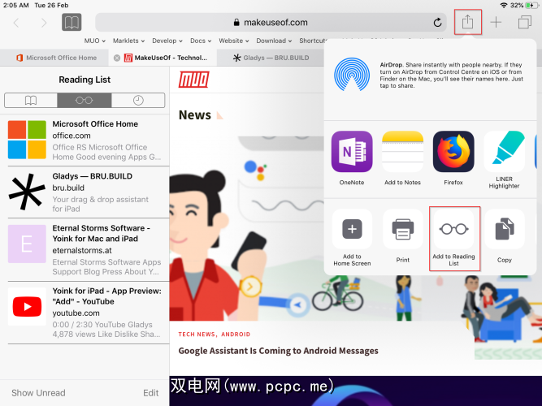Viewport: 542px width, 406px height.
Task: Show all tabs overview icon
Action: click(x=525, y=23)
